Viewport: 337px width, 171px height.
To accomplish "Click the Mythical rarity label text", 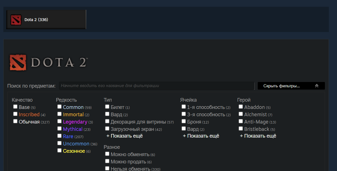I will click(x=73, y=129).
